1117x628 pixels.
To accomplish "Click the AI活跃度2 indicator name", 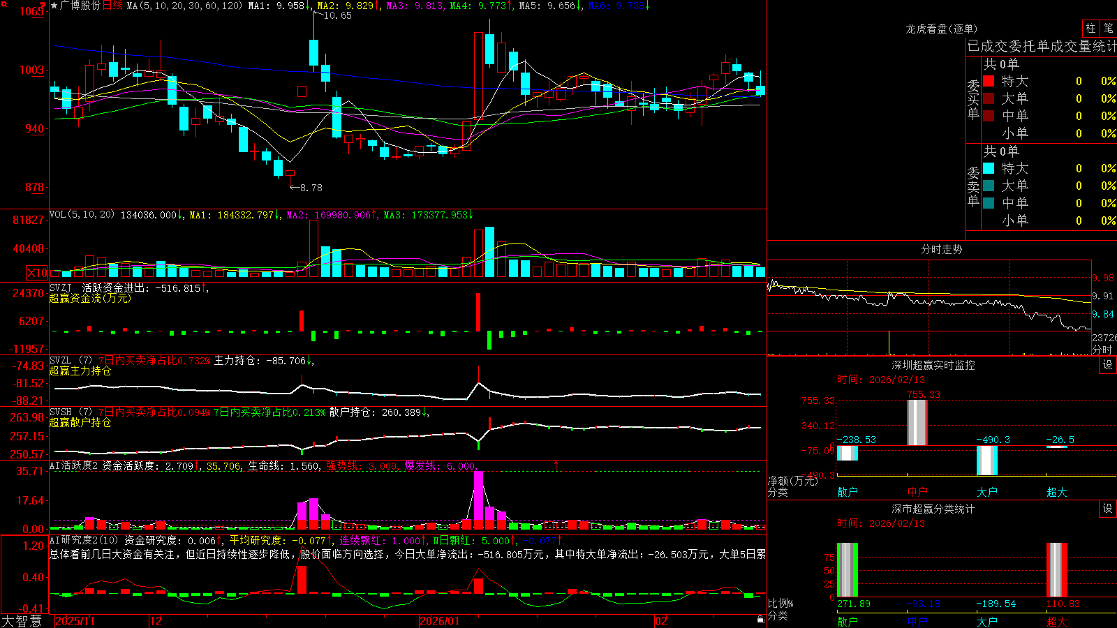I will 74,465.
